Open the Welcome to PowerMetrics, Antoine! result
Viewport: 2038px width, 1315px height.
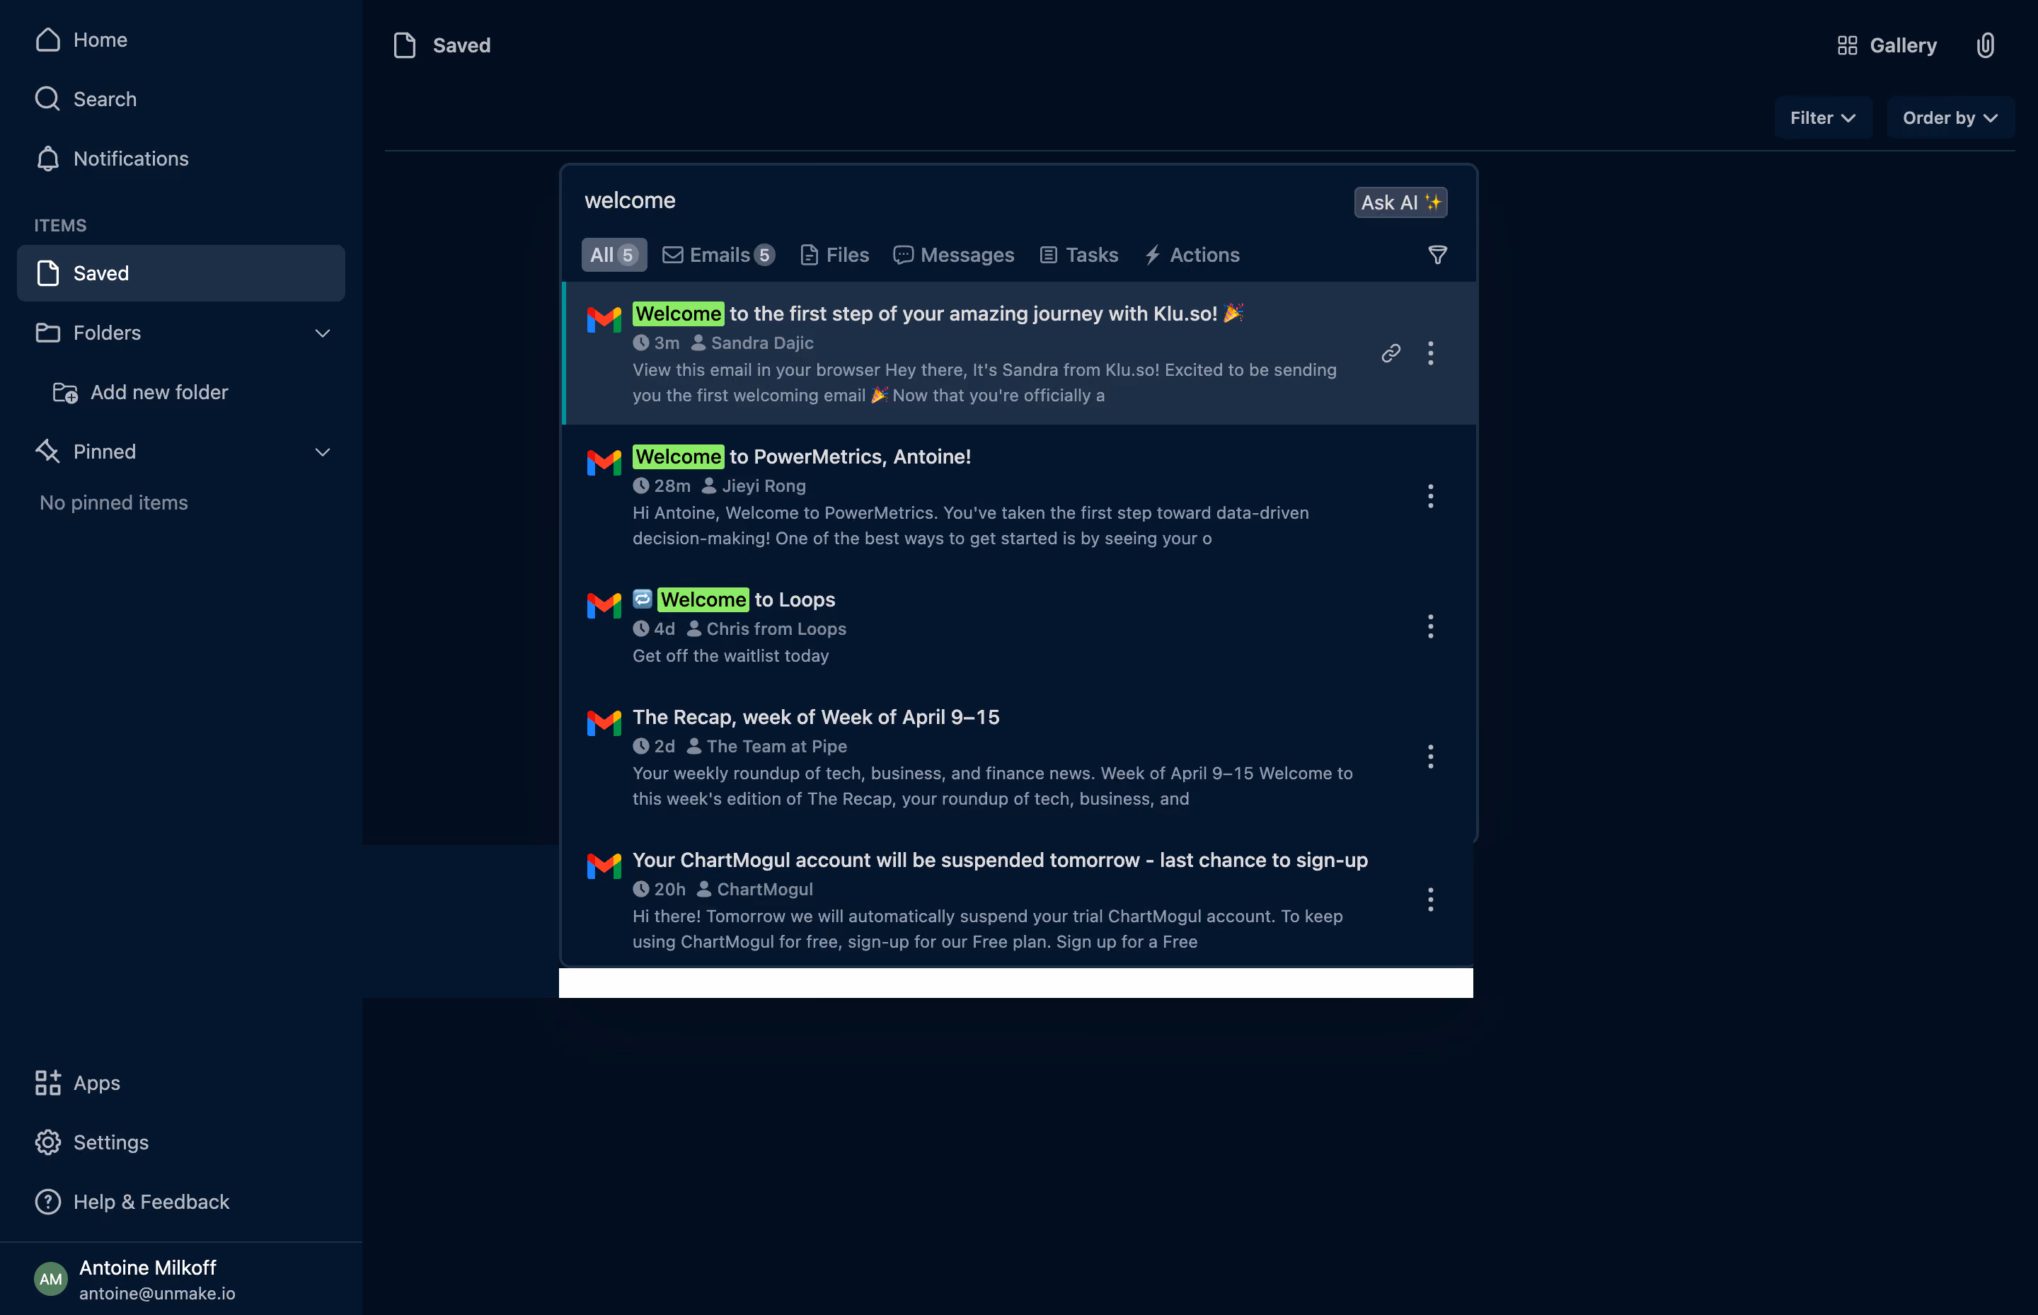[1020, 497]
